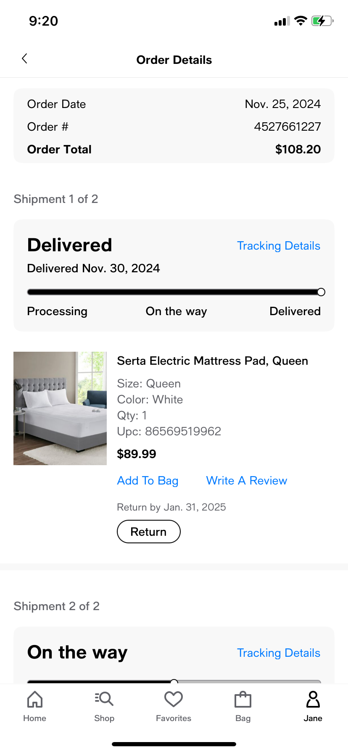Open the Serta mattress pad product image
This screenshot has width=348, height=753.
(60, 408)
